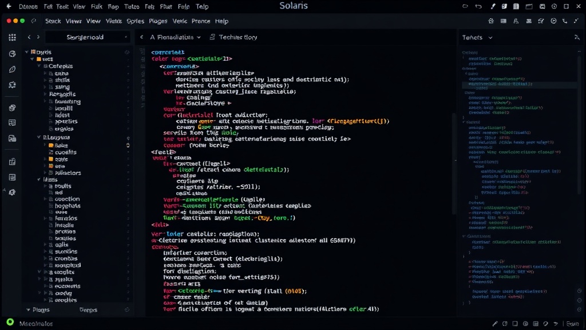Click the 'Msealnetos' status bar label

pyautogui.click(x=36, y=324)
